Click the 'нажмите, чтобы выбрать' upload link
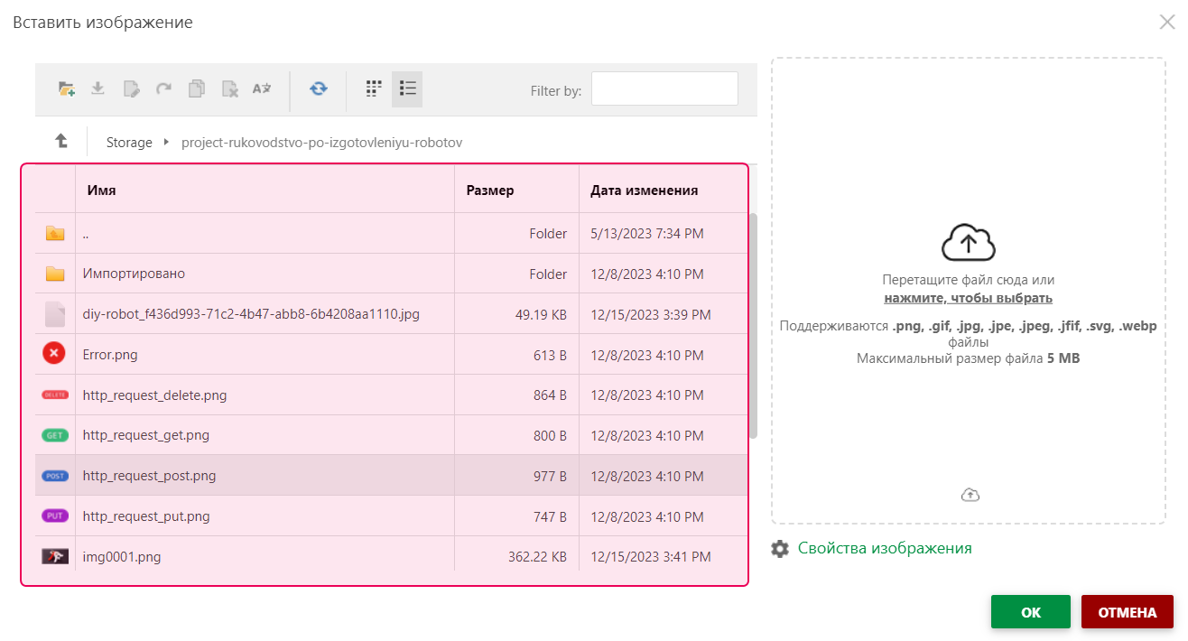The width and height of the screenshot is (1188, 641). [968, 298]
